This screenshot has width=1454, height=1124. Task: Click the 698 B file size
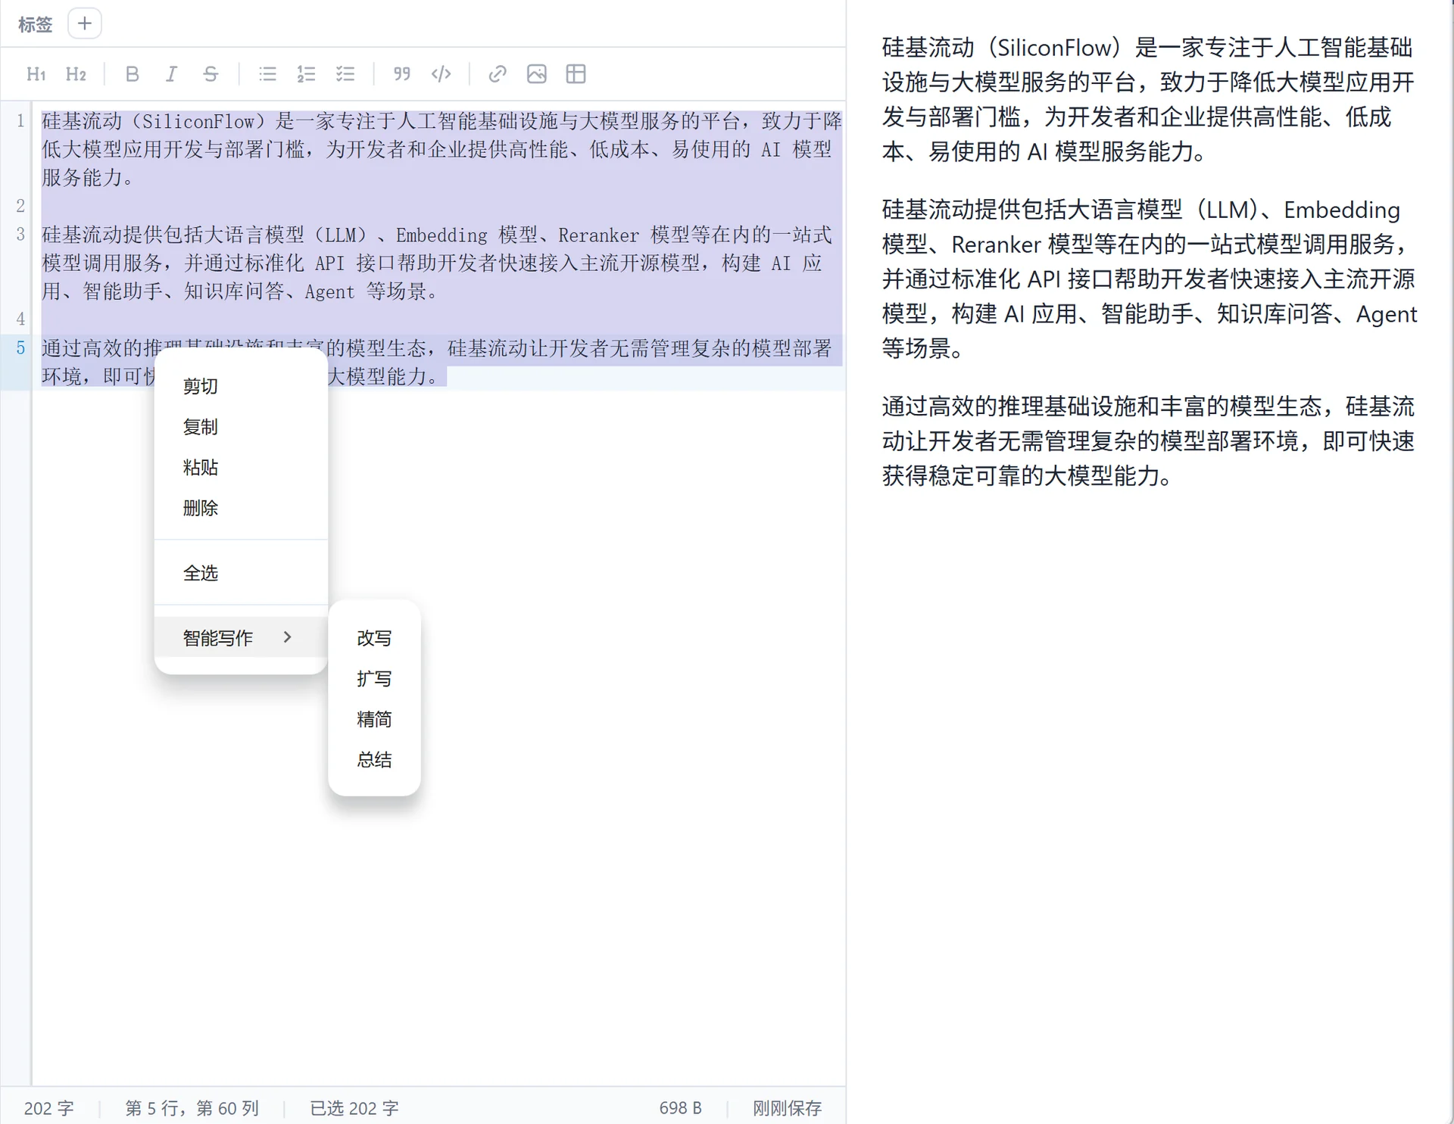(680, 1108)
